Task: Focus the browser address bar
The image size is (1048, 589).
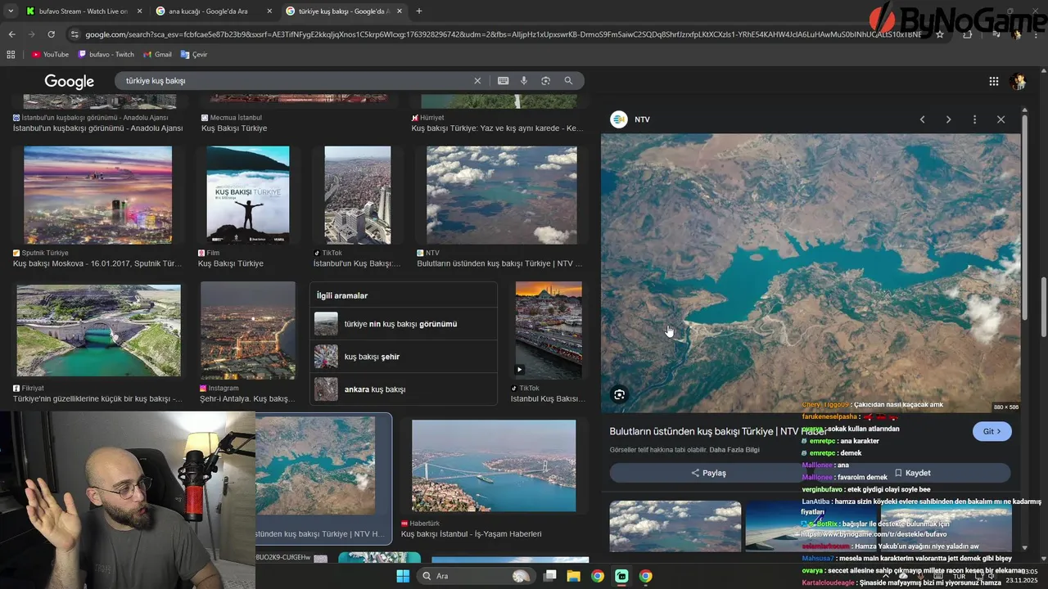Action: point(504,34)
